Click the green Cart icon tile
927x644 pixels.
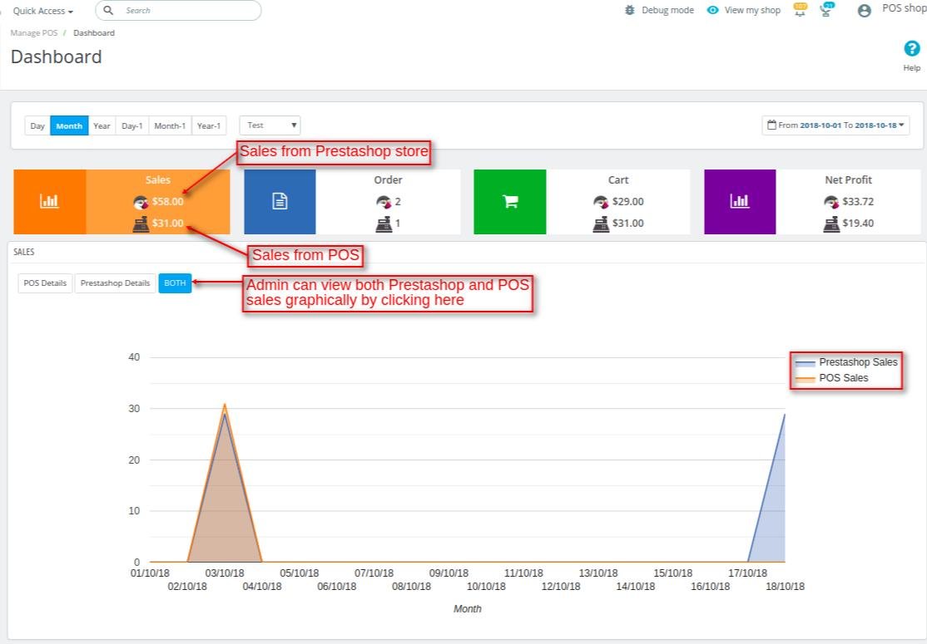point(509,201)
